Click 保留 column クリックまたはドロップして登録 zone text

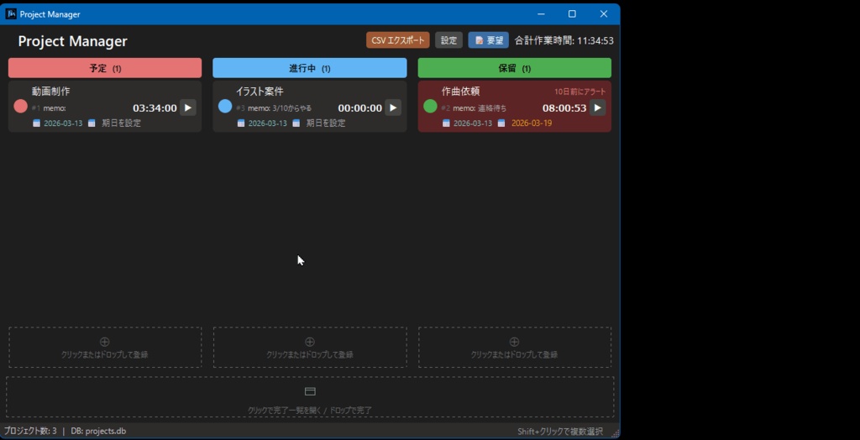point(515,355)
